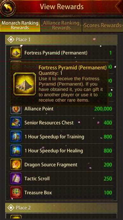Open the Scores Rewards tab

103,25
